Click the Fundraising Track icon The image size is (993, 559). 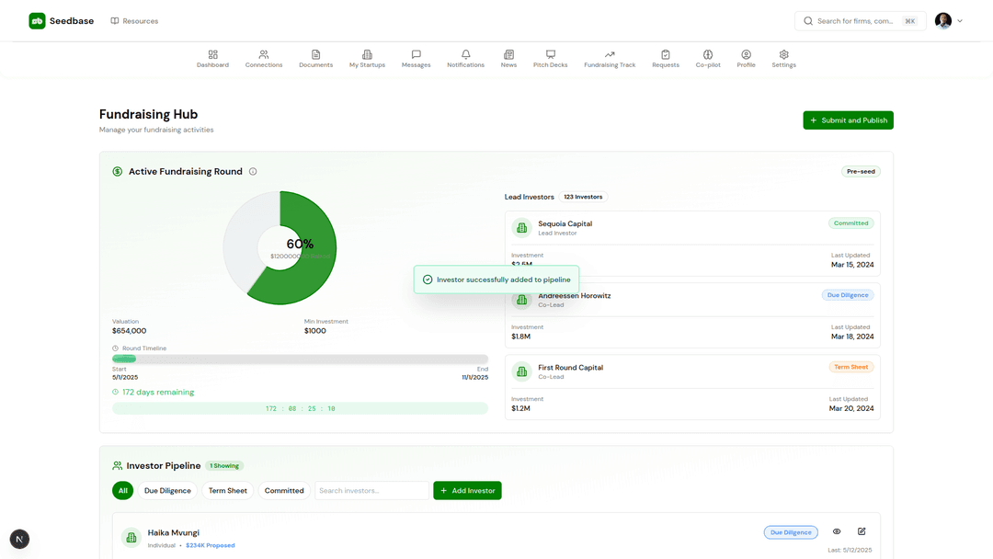click(610, 55)
